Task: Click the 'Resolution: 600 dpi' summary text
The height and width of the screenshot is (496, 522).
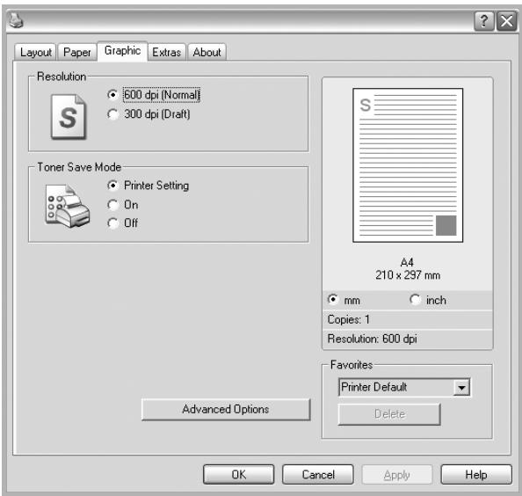Action: 373,339
